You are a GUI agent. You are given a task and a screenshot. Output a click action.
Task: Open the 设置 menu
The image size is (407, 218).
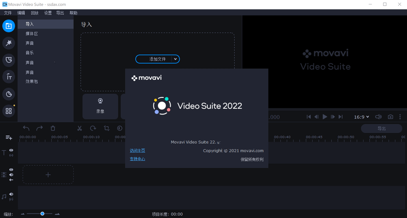[x=48, y=13]
